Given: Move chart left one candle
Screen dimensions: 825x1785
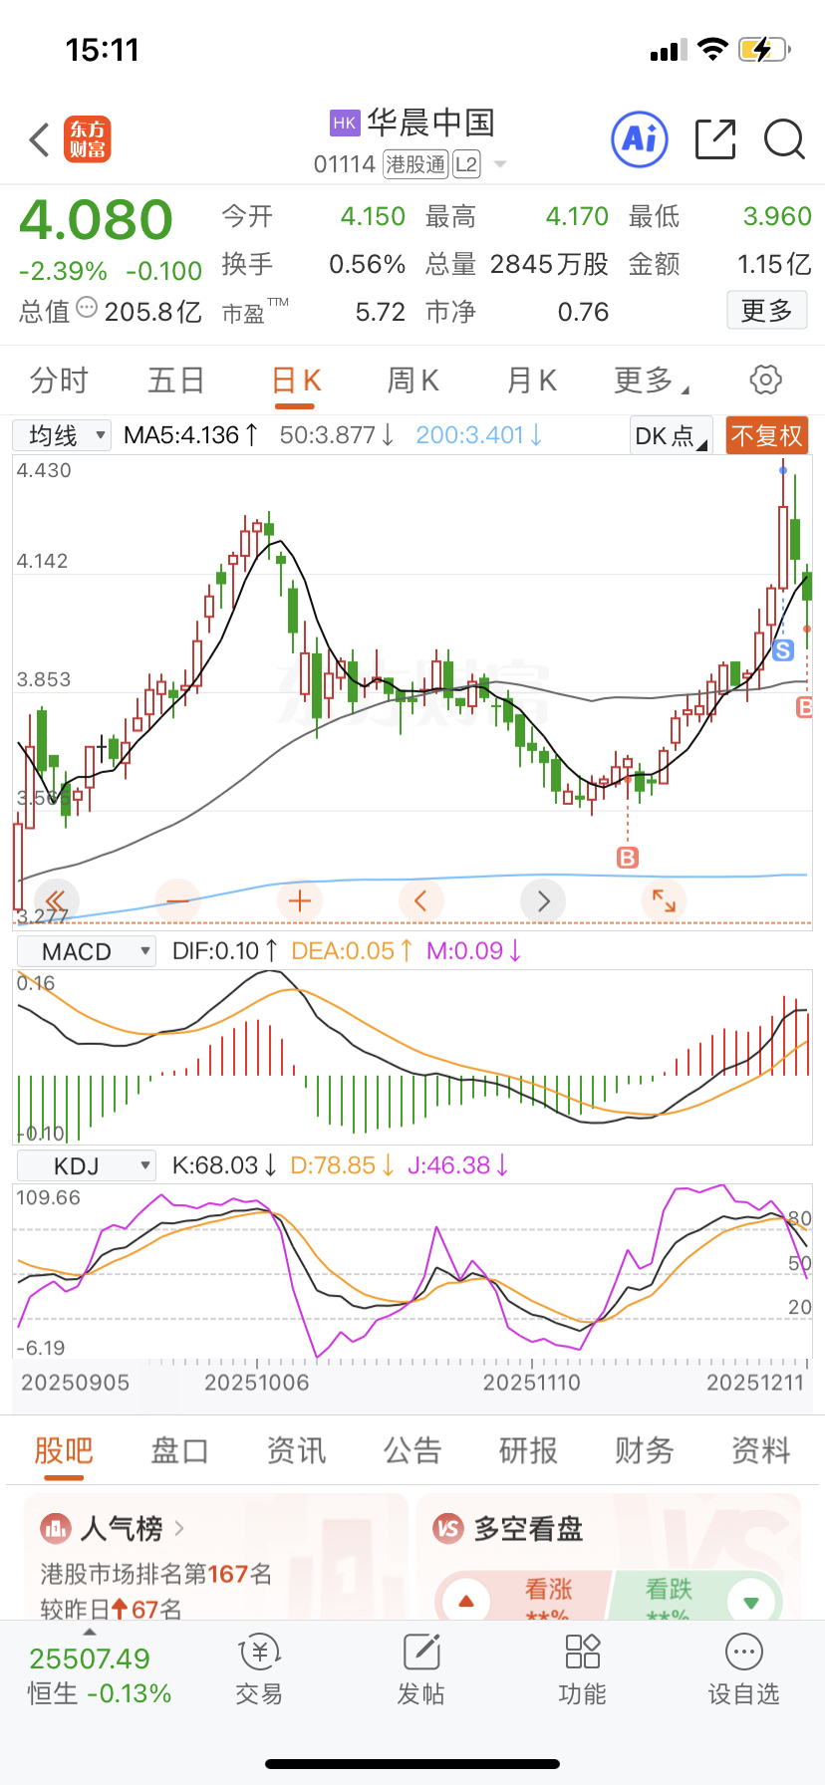Looking at the screenshot, I should click(421, 901).
